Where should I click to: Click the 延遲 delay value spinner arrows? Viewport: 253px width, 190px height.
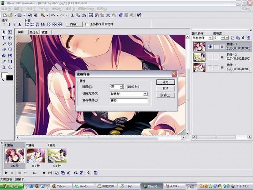(122, 87)
